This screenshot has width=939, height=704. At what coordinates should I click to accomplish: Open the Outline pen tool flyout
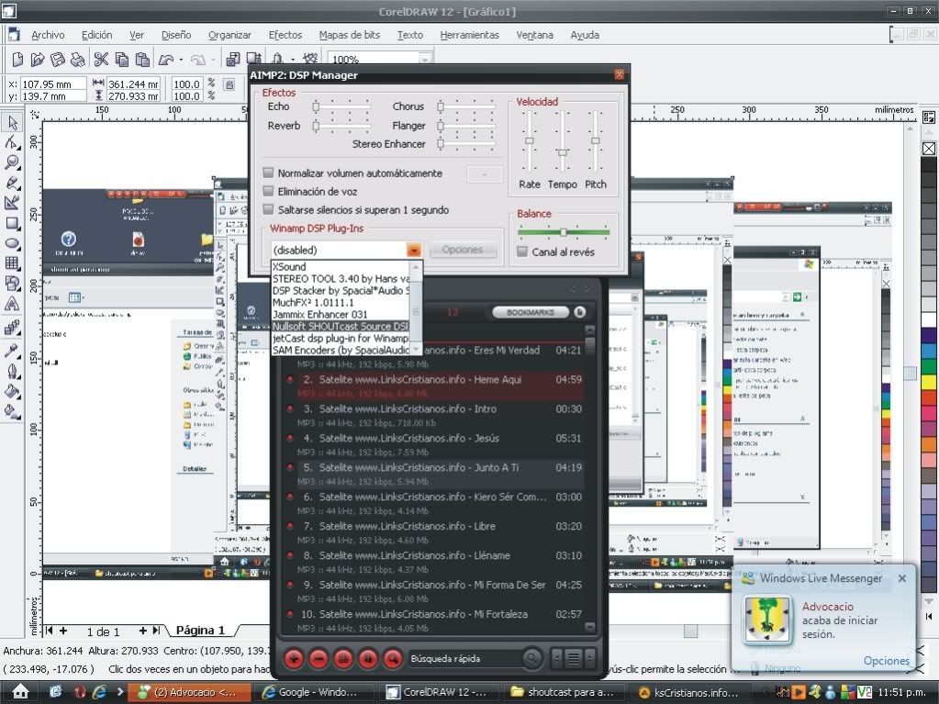(12, 371)
